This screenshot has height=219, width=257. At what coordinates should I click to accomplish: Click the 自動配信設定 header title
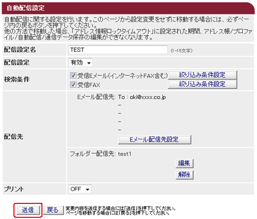pyautogui.click(x=26, y=8)
